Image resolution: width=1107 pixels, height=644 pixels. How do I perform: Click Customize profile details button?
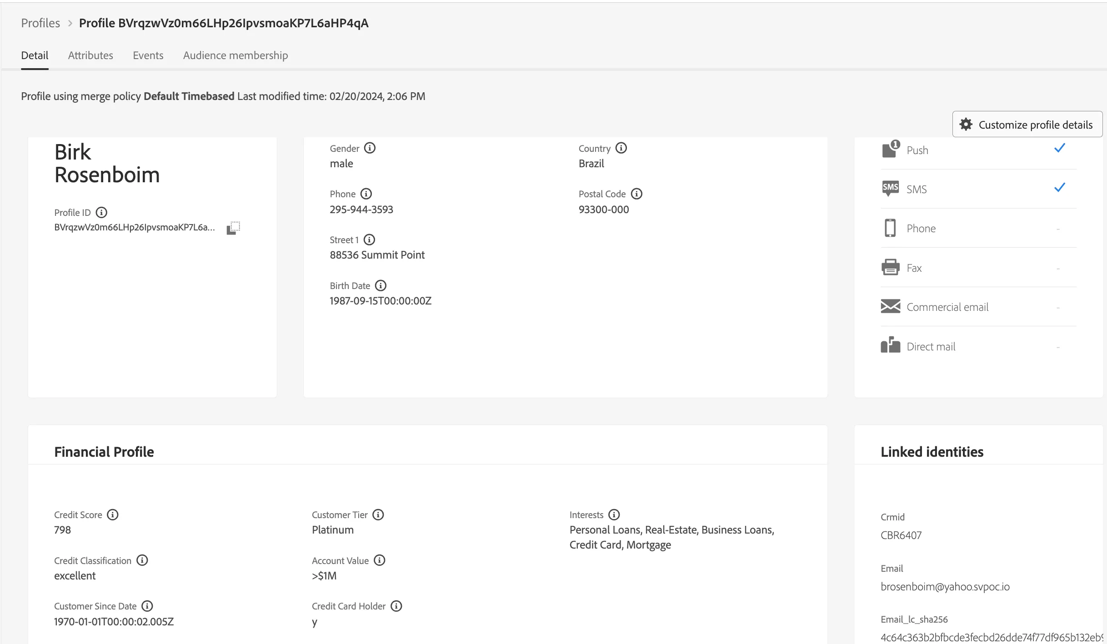(1027, 125)
